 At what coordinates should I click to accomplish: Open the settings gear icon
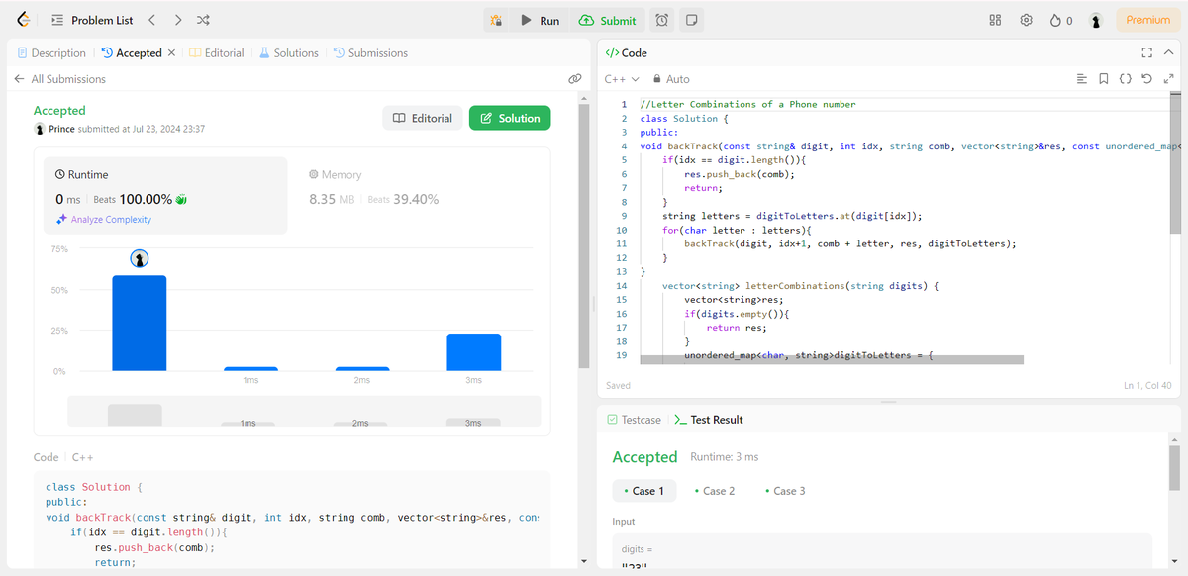[x=1027, y=20]
